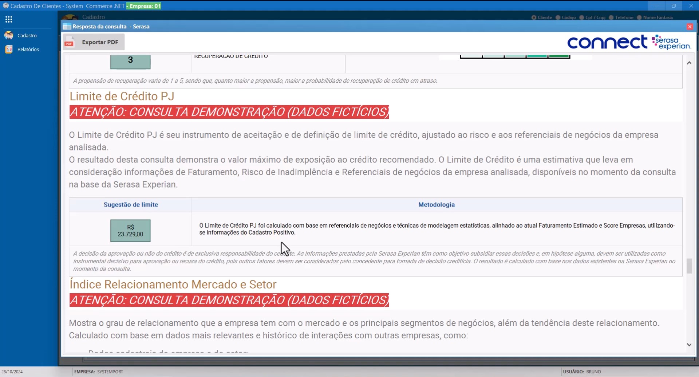The height and width of the screenshot is (377, 699).
Task: Select the Cliente search radio button
Action: [534, 17]
